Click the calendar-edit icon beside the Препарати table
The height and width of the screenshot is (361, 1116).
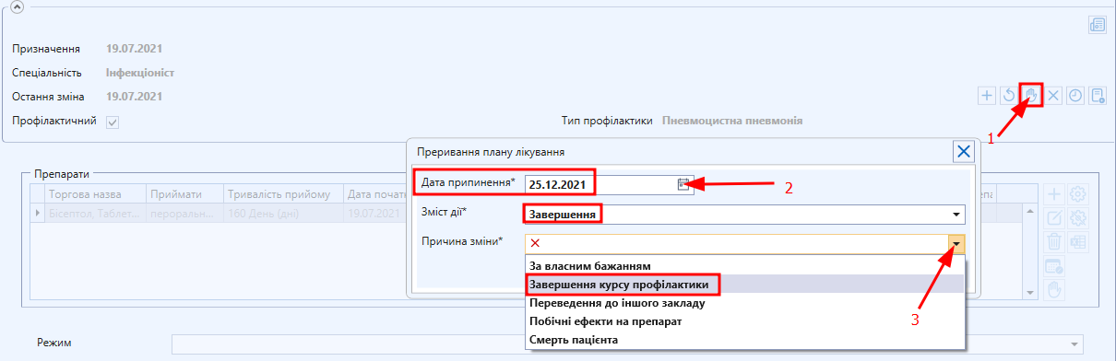(x=1054, y=266)
